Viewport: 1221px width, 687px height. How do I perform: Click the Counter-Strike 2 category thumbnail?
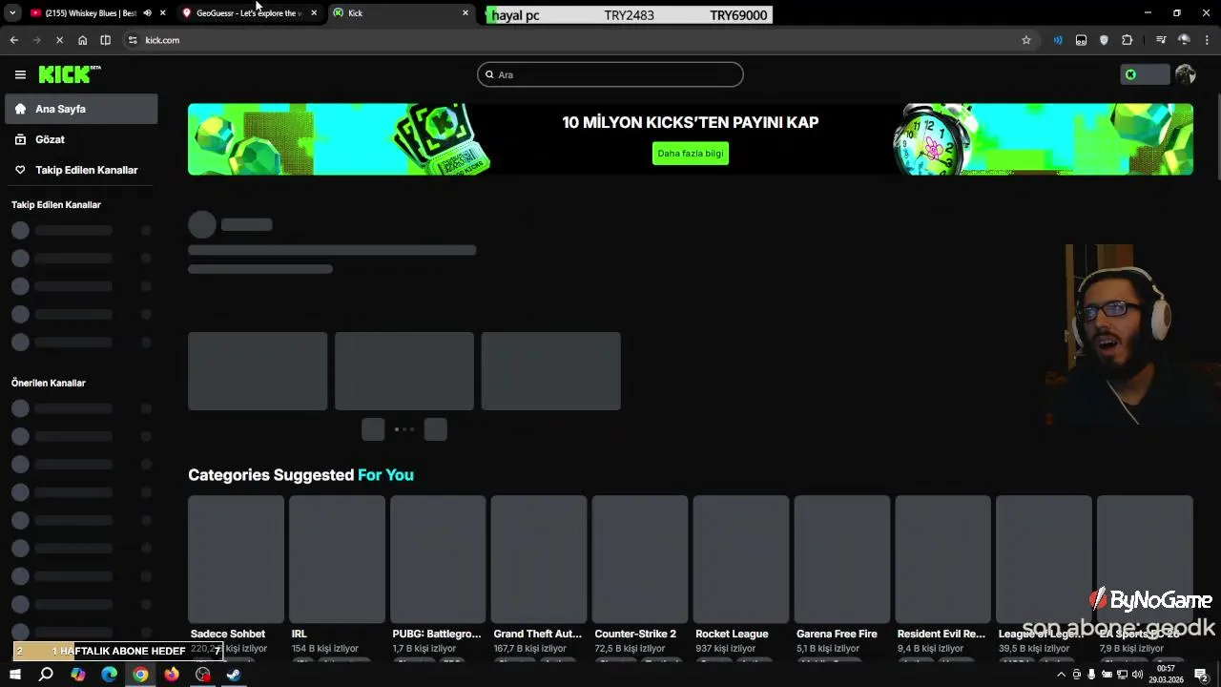(640, 559)
